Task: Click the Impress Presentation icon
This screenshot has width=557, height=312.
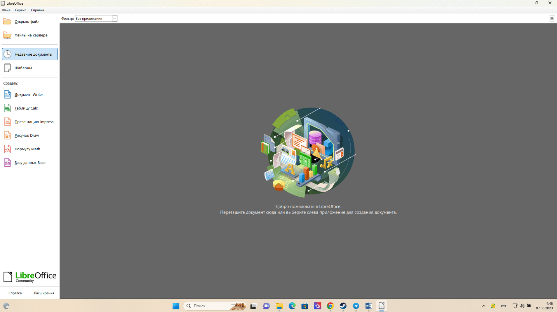Action: (7, 122)
